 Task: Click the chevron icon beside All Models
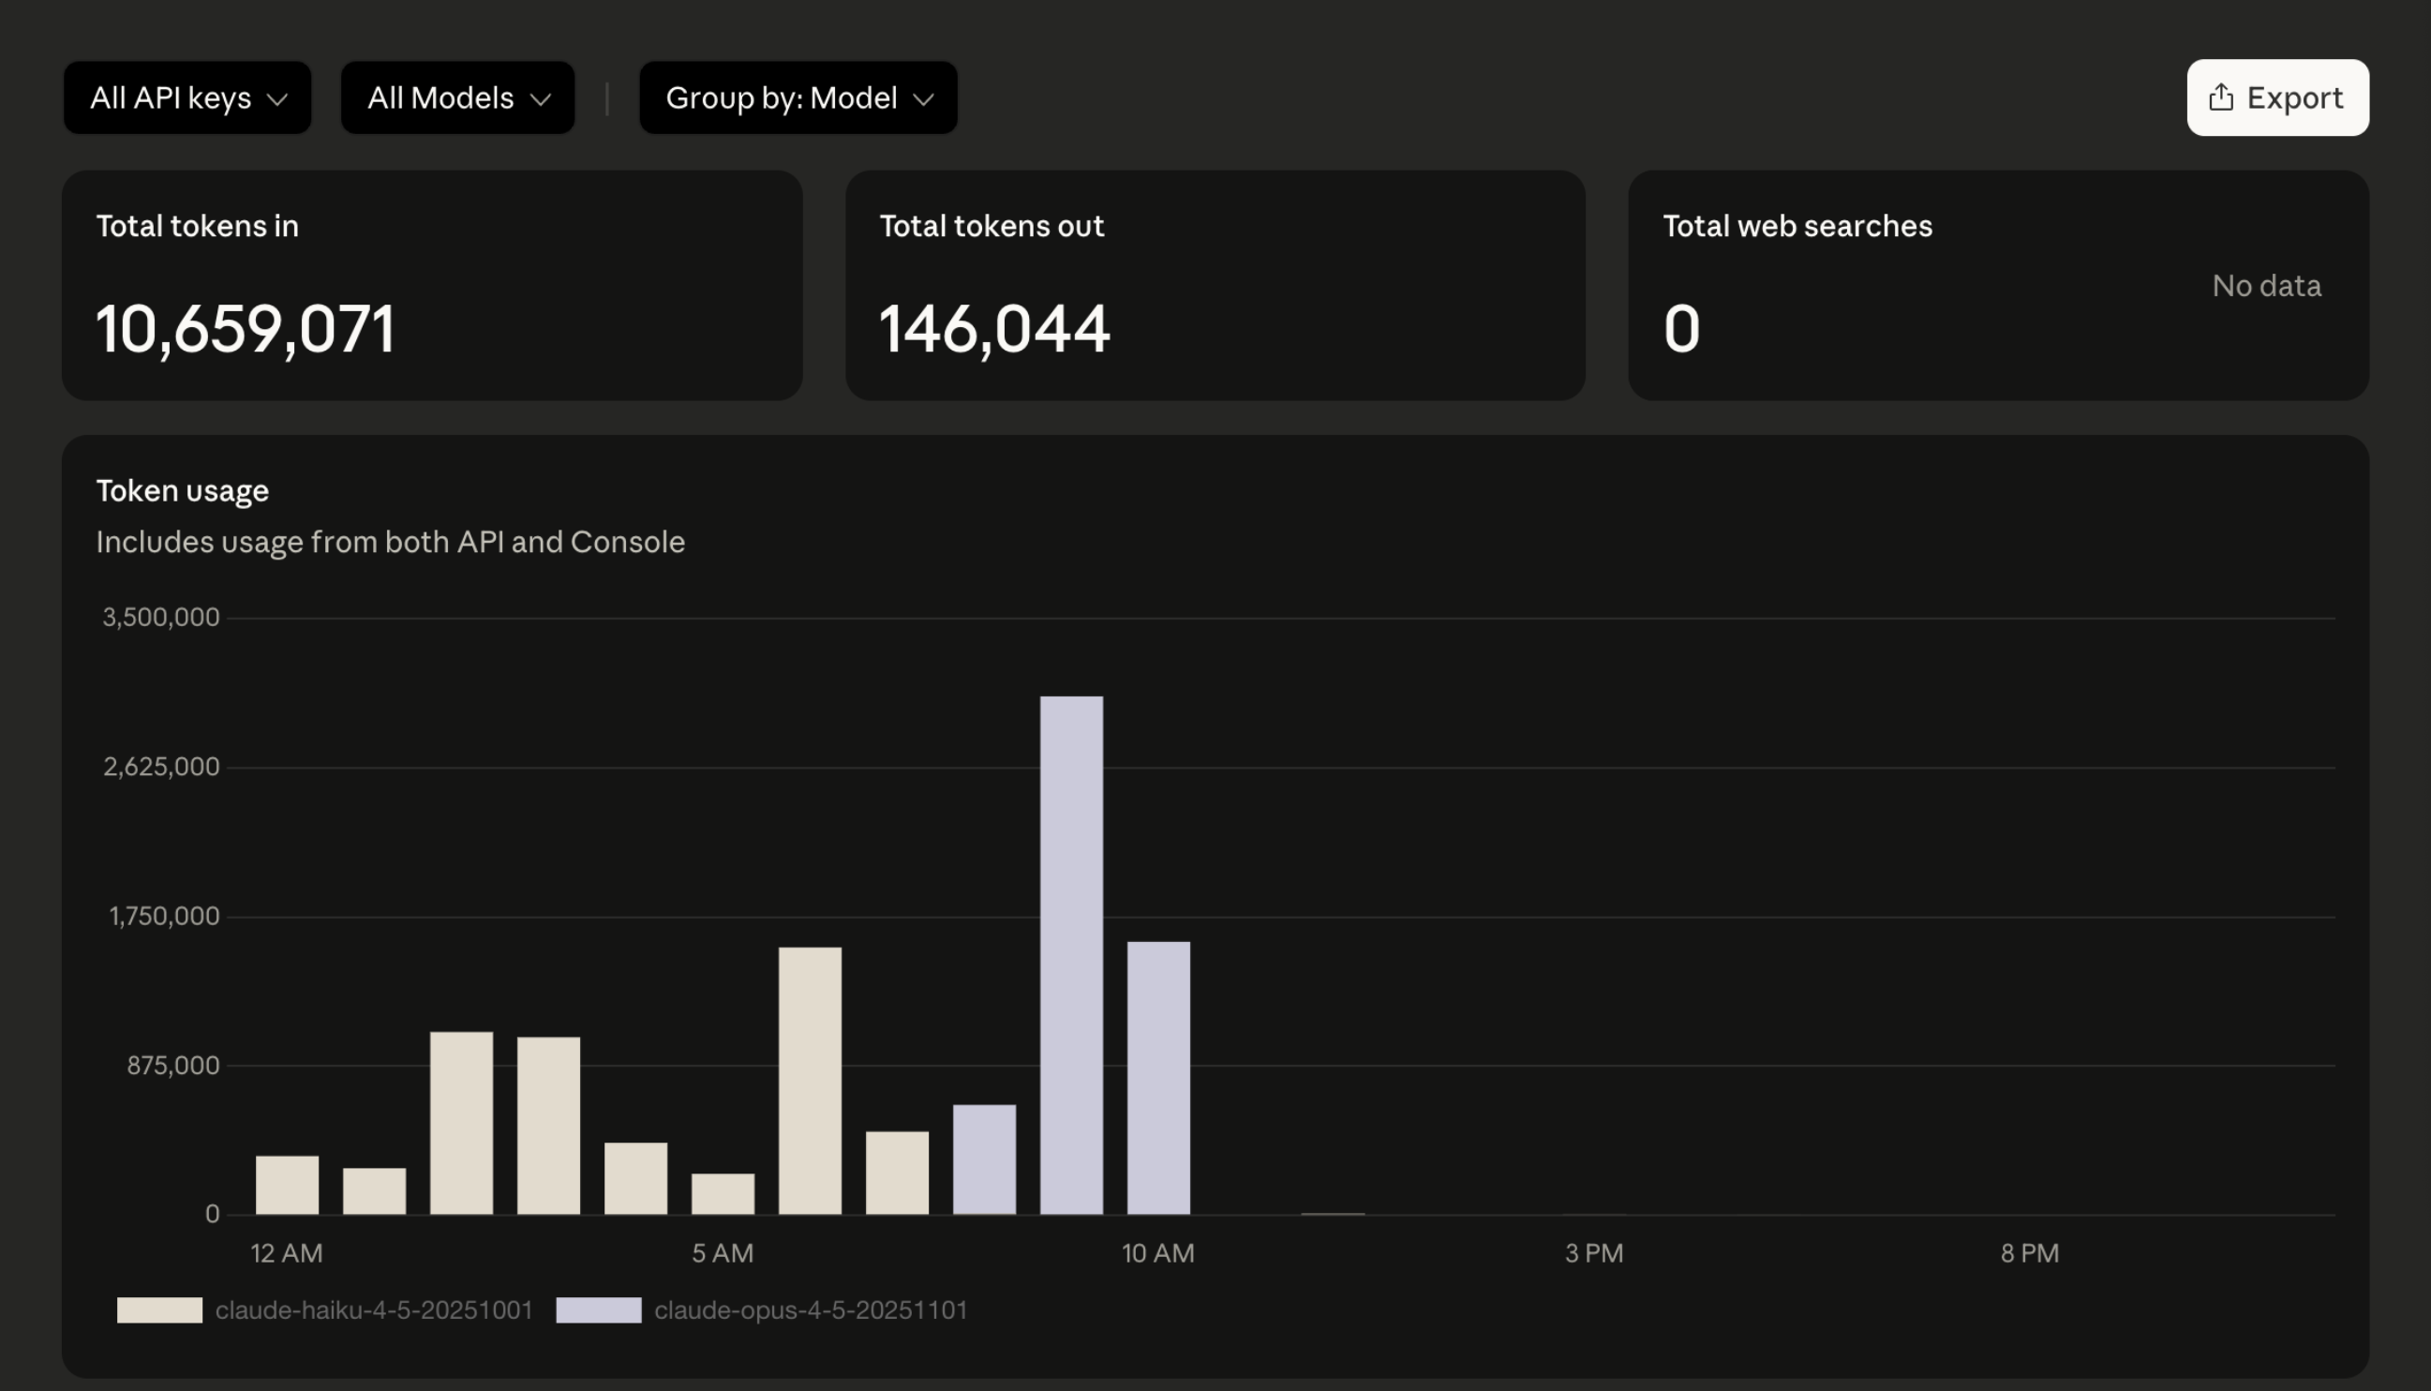coord(541,99)
